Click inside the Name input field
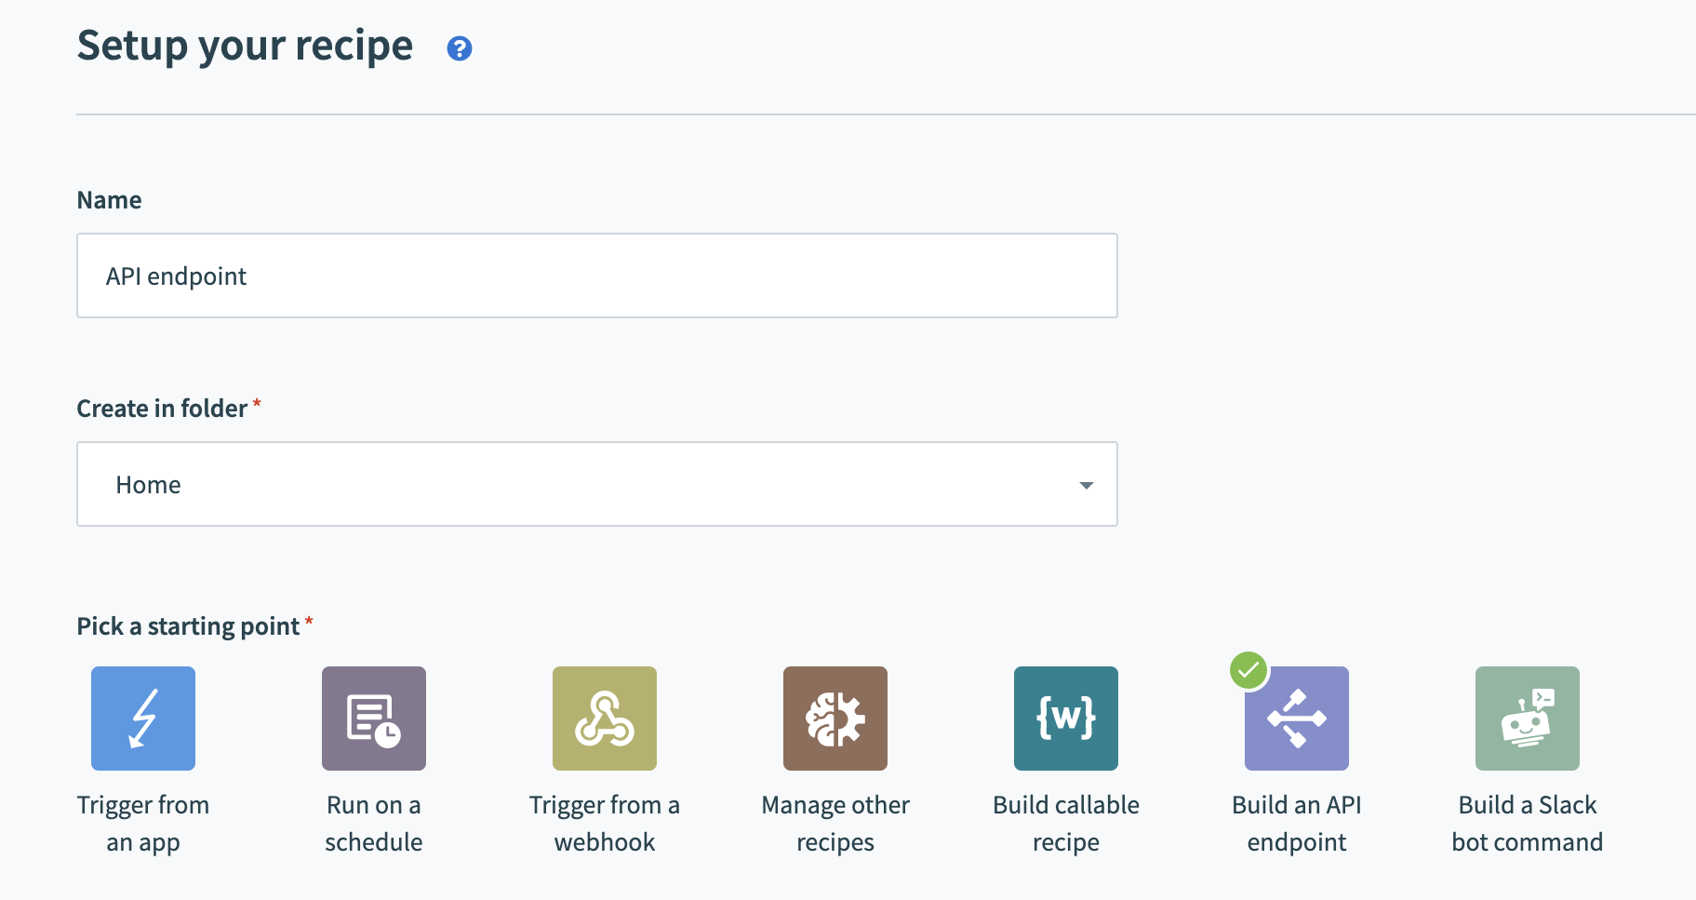This screenshot has height=900, width=1696. click(596, 275)
